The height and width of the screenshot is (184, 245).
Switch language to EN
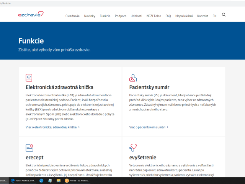214,16
